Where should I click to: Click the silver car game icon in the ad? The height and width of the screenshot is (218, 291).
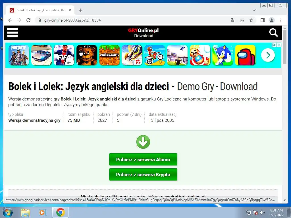41,55
